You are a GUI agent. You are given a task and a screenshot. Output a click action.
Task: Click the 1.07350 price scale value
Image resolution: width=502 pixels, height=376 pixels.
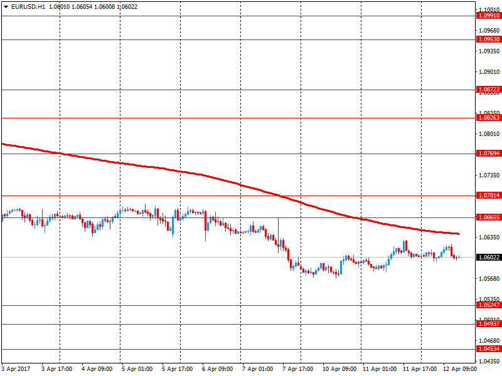pyautogui.click(x=489, y=175)
